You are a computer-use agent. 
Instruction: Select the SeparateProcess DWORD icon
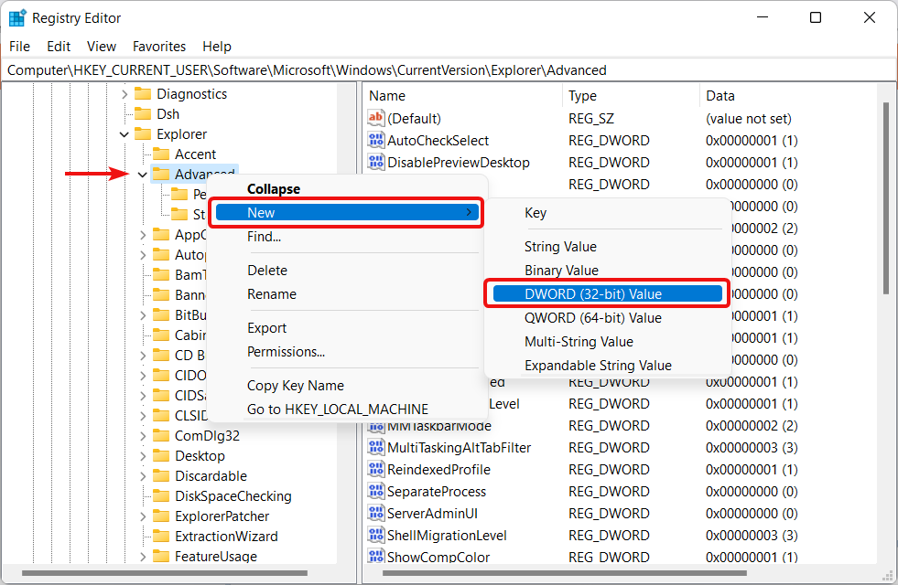375,491
